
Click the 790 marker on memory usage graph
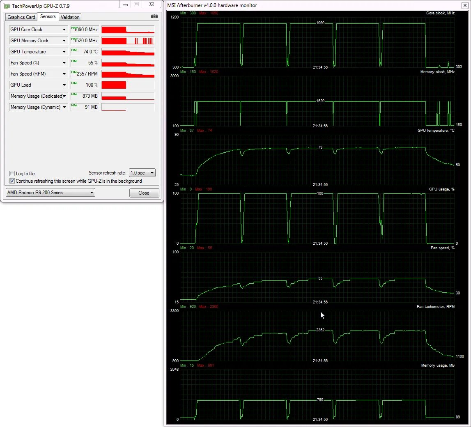[x=320, y=399]
